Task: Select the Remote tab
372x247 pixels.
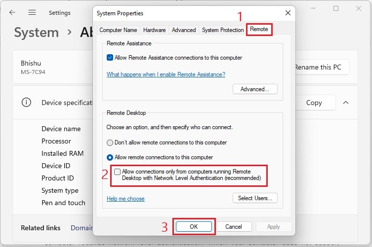Action: coord(259,29)
